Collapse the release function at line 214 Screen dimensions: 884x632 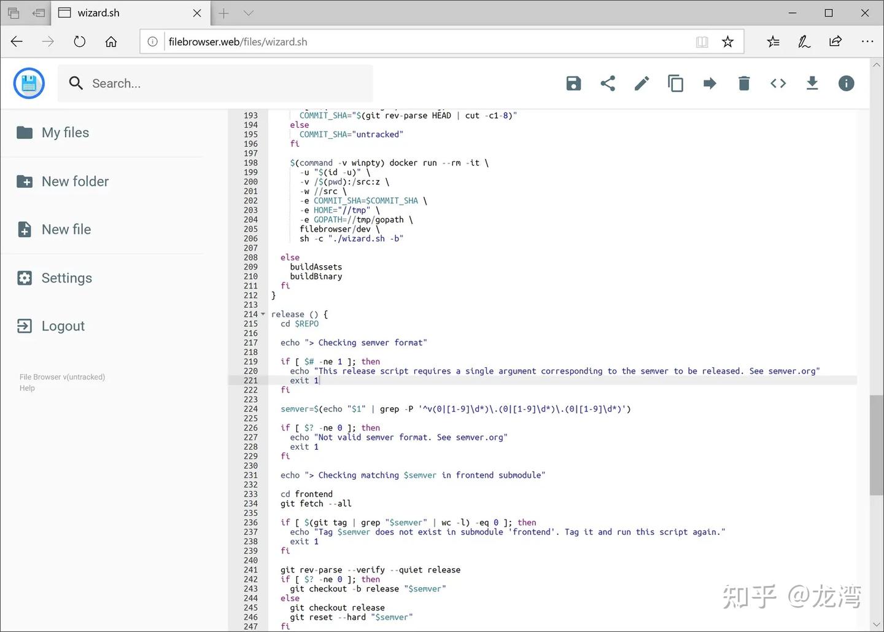pyautogui.click(x=263, y=314)
